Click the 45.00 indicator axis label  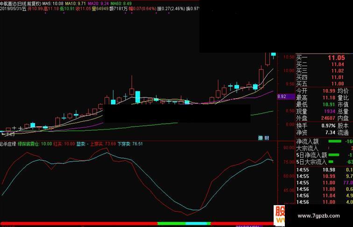point(289,190)
